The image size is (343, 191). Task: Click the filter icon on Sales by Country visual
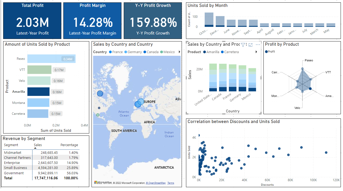click(243, 45)
